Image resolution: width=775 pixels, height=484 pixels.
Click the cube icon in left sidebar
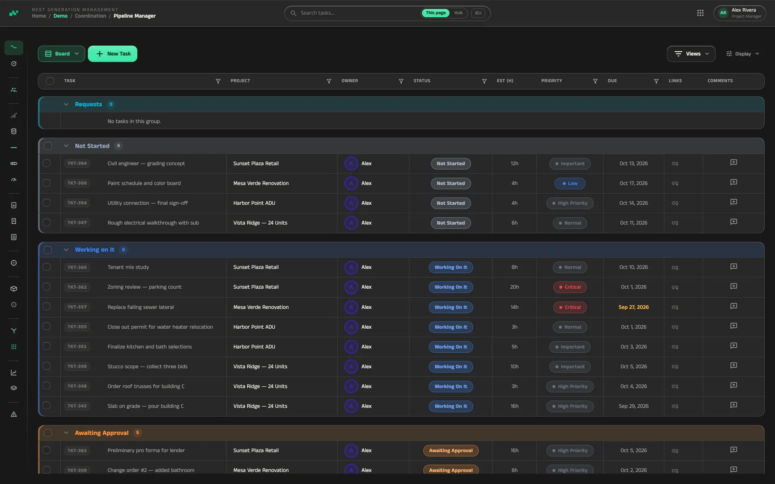[14, 289]
